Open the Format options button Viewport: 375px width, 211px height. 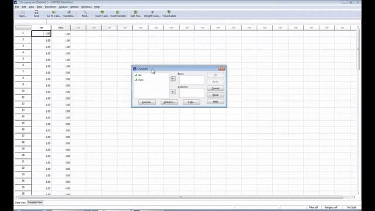(147, 102)
